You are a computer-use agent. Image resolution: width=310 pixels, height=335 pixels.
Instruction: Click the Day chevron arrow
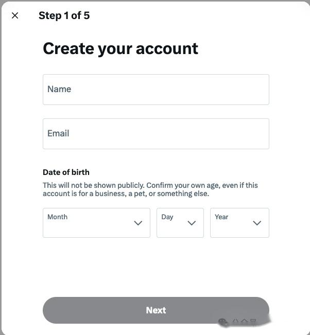[x=192, y=223]
